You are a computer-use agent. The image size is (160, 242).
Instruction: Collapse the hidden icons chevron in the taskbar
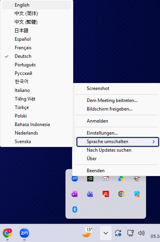click(106, 233)
